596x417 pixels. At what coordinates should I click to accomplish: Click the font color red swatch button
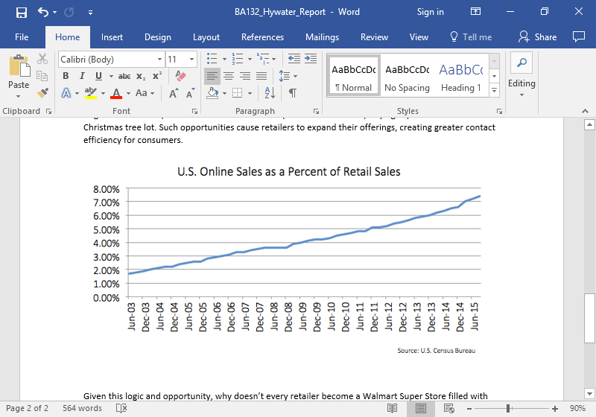[115, 93]
